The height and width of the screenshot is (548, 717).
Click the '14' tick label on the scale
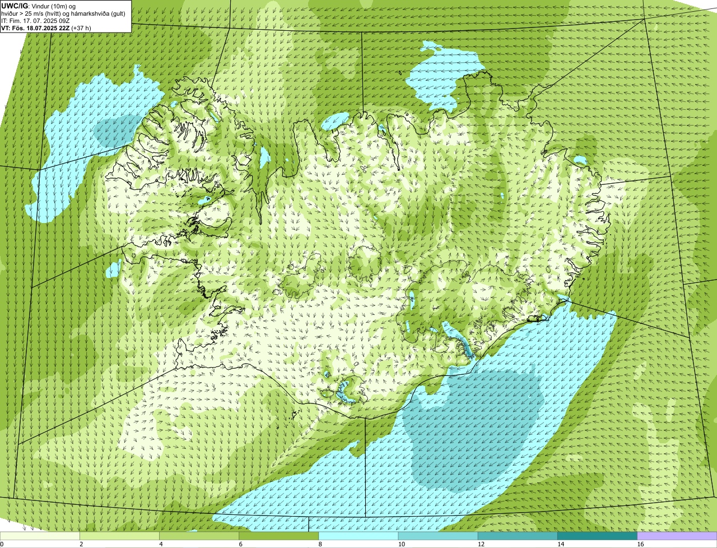[560, 544]
